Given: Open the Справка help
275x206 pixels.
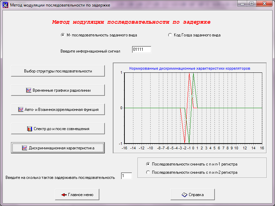Looking at the screenshot, I should [192, 195].
